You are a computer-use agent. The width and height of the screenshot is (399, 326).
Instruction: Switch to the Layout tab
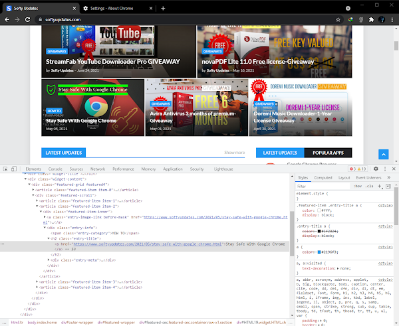click(344, 178)
